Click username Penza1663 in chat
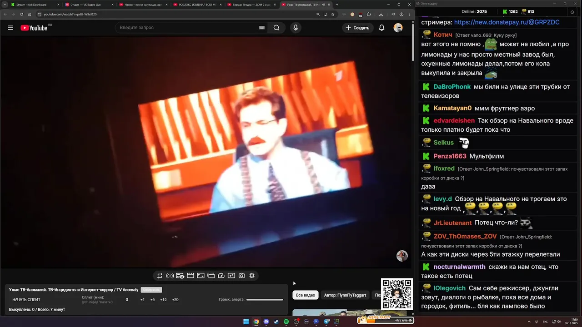 click(450, 156)
